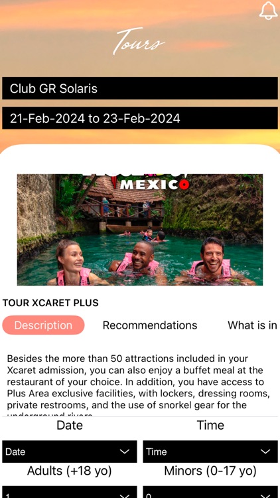Open the 21-Feb-2024 to 23-Feb-2024 date range

click(x=140, y=118)
